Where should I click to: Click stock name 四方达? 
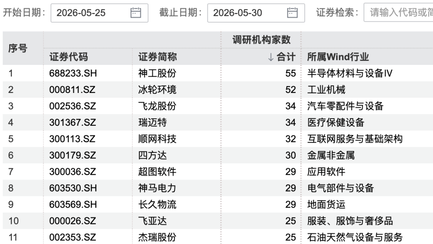click(152, 155)
